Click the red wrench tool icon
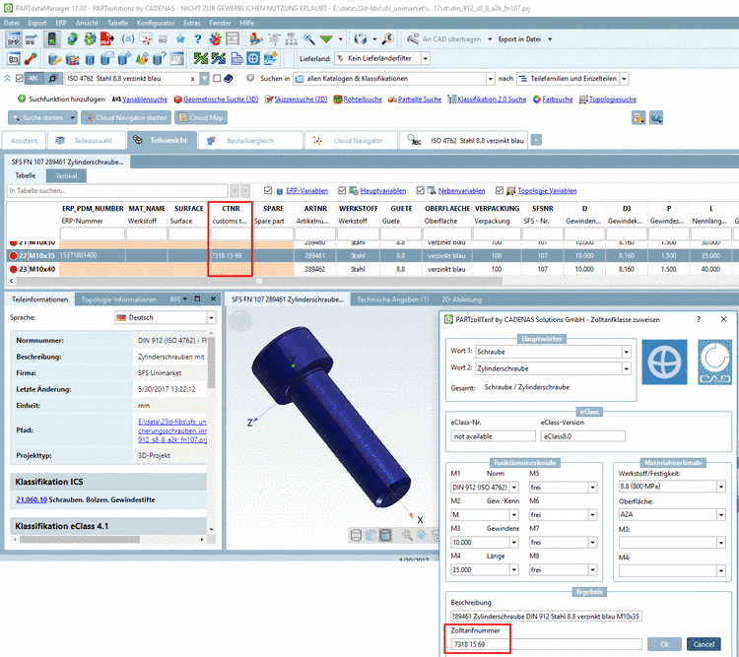Image resolution: width=739 pixels, height=657 pixels. click(32, 58)
